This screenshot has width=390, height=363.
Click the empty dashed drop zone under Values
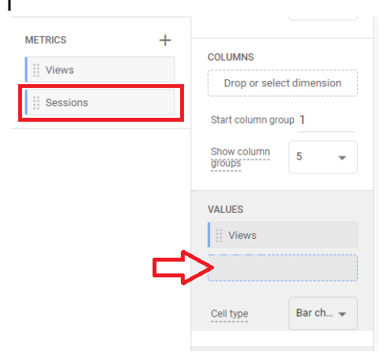[x=282, y=268]
